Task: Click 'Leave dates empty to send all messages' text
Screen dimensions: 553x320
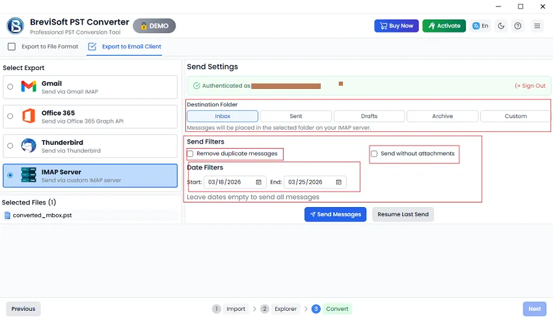Action: click(x=253, y=197)
